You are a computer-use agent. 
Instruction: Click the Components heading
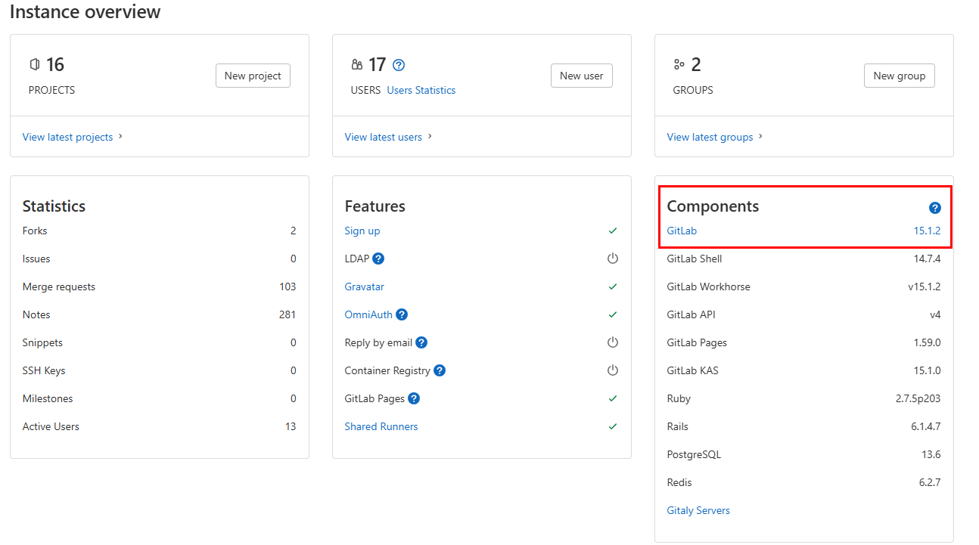coord(713,206)
